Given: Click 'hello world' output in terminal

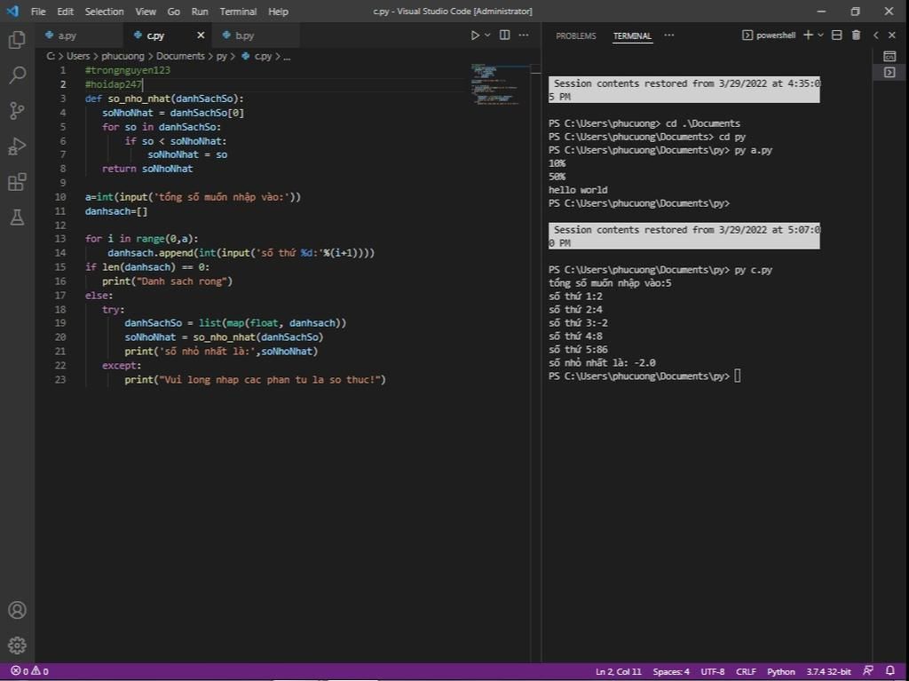Looking at the screenshot, I should coord(578,190).
